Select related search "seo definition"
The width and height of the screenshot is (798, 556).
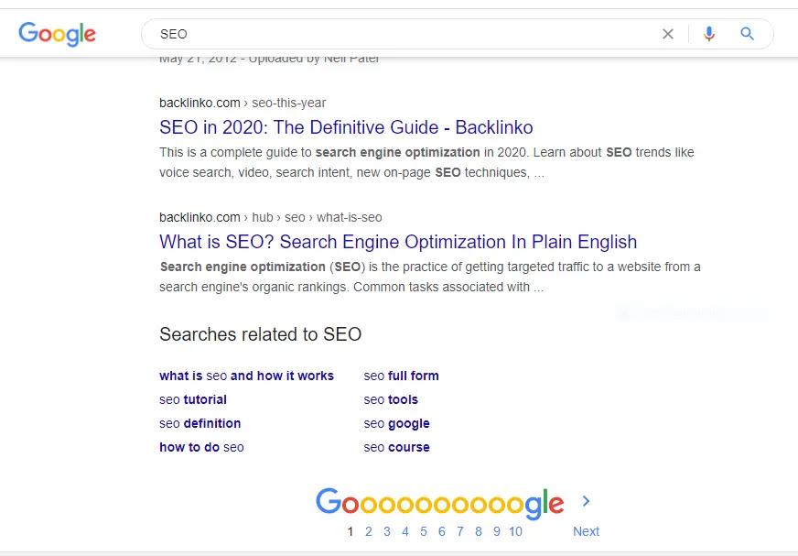[x=199, y=423]
